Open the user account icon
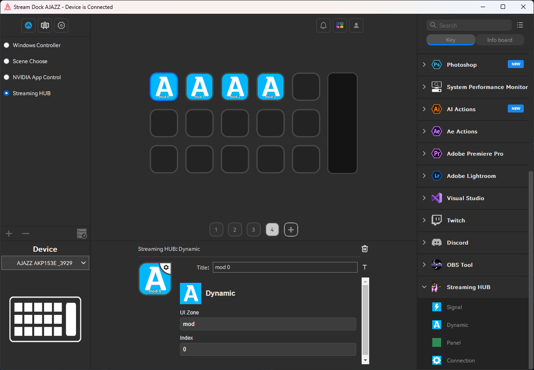 [356, 25]
